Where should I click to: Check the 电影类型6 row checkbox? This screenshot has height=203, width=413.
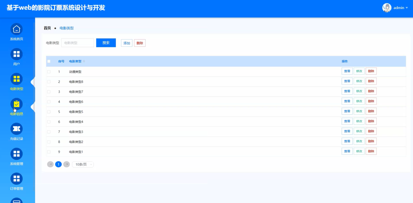point(49,102)
